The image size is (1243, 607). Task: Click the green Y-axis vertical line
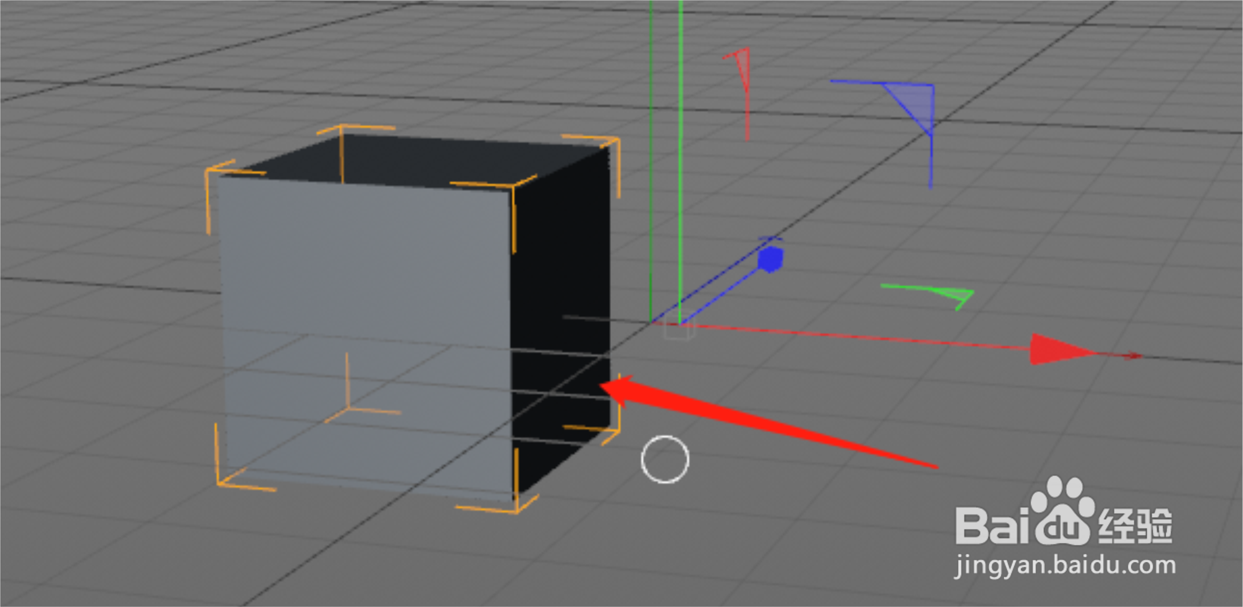point(680,145)
